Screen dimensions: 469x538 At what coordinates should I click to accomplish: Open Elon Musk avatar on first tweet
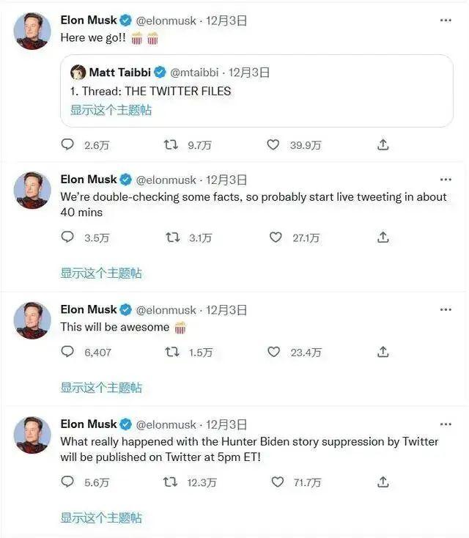click(32, 32)
